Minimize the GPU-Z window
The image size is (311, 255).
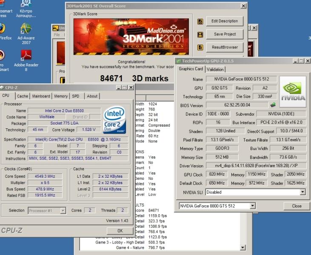296,61
